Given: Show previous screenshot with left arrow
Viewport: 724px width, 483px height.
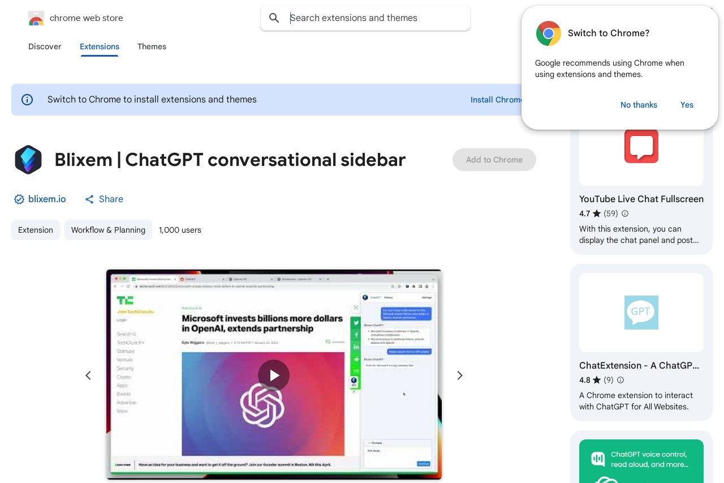Looking at the screenshot, I should tap(88, 375).
